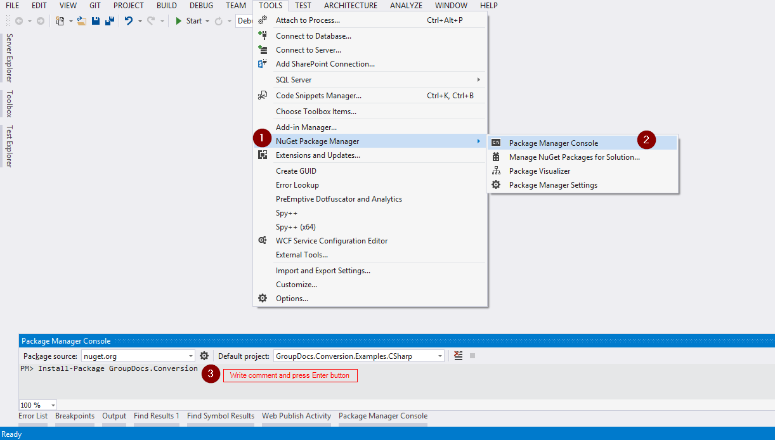The width and height of the screenshot is (775, 440).
Task: Open the PROJECT menu
Action: point(129,6)
